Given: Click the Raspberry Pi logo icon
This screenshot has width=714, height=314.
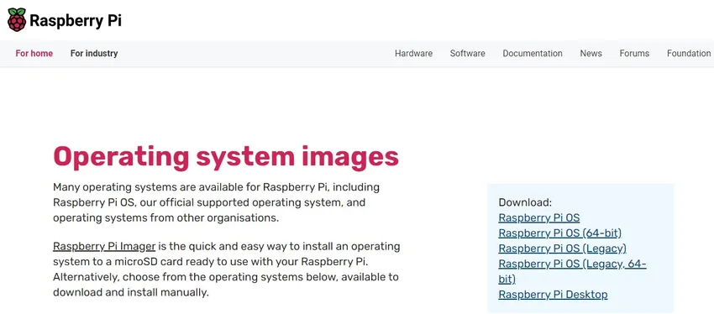Looking at the screenshot, I should click(17, 19).
